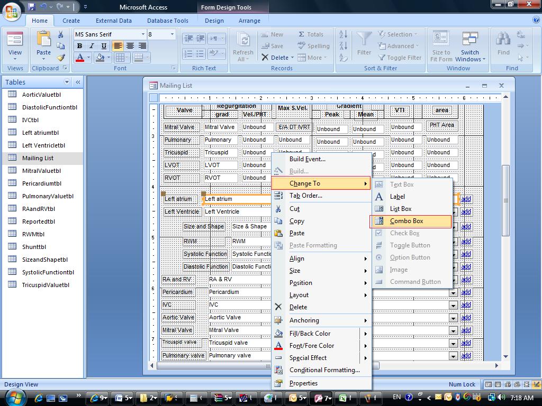This screenshot has width=542, height=406.
Task: Click the Microsoft Office Access Help icon
Action: [x=536, y=21]
